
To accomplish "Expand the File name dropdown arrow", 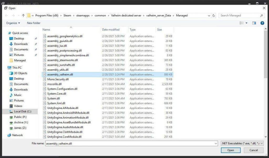I will coord(216,143).
